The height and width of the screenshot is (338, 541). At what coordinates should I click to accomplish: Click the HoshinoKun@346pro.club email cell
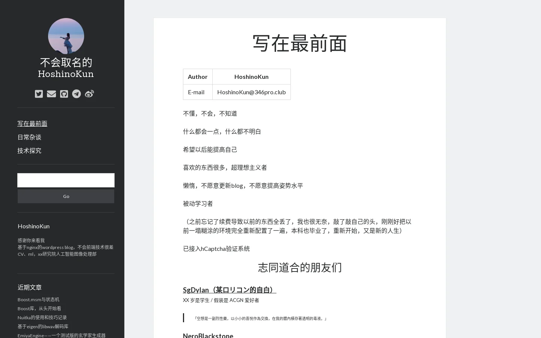pos(251,92)
